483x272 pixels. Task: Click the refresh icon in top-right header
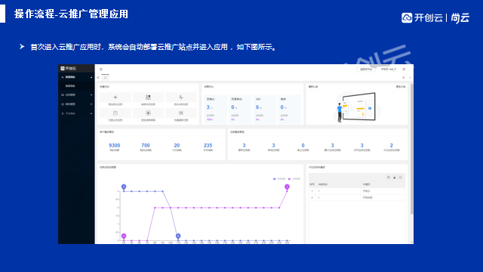[404, 70]
